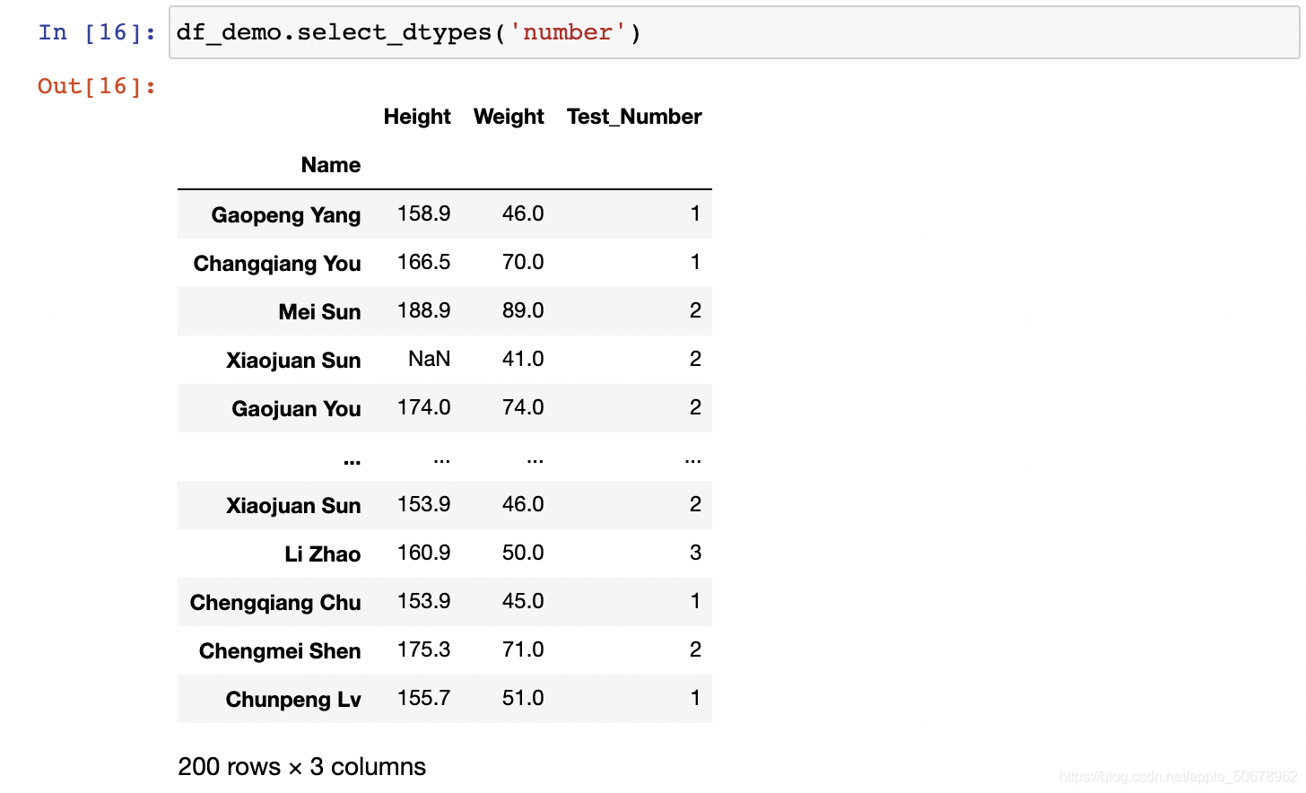Image resolution: width=1306 pixels, height=793 pixels.
Task: Click the Out[16] output prompt
Action: [x=97, y=86]
